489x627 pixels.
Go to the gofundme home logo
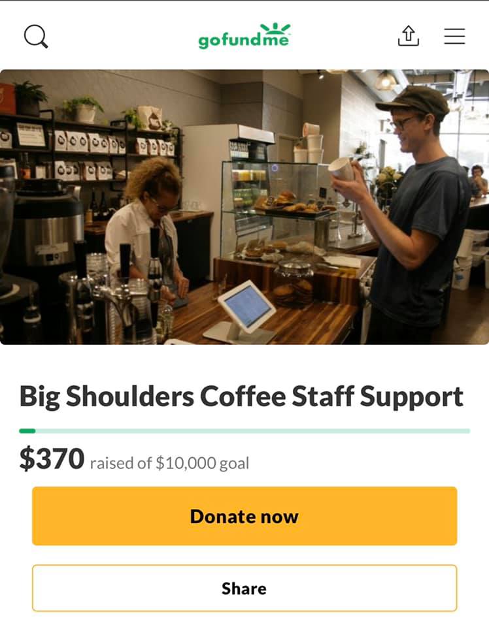244,36
